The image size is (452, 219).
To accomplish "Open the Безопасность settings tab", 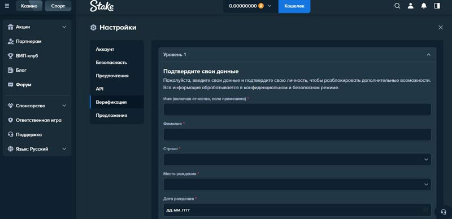I will tap(117, 63).
